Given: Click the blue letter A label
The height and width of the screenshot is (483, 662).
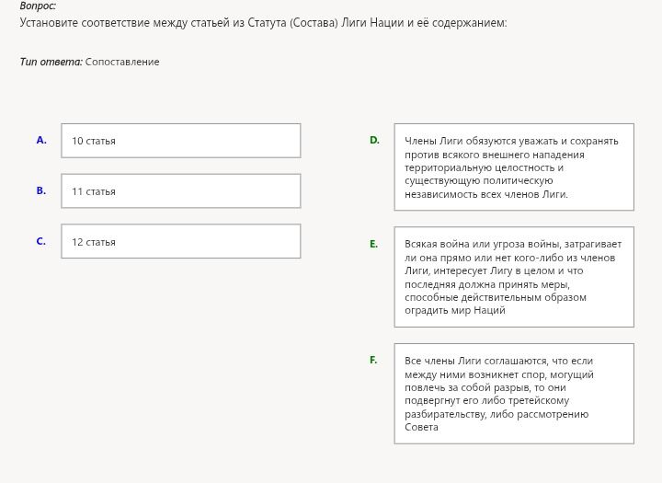Looking at the screenshot, I should coord(41,140).
